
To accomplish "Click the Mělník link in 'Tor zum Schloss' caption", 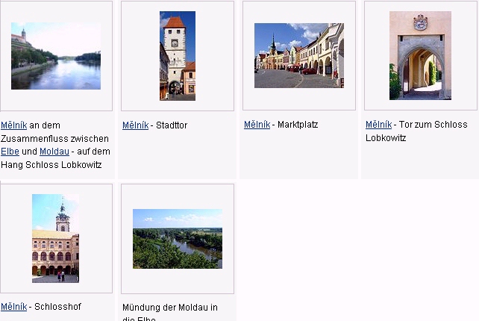I will [x=378, y=125].
